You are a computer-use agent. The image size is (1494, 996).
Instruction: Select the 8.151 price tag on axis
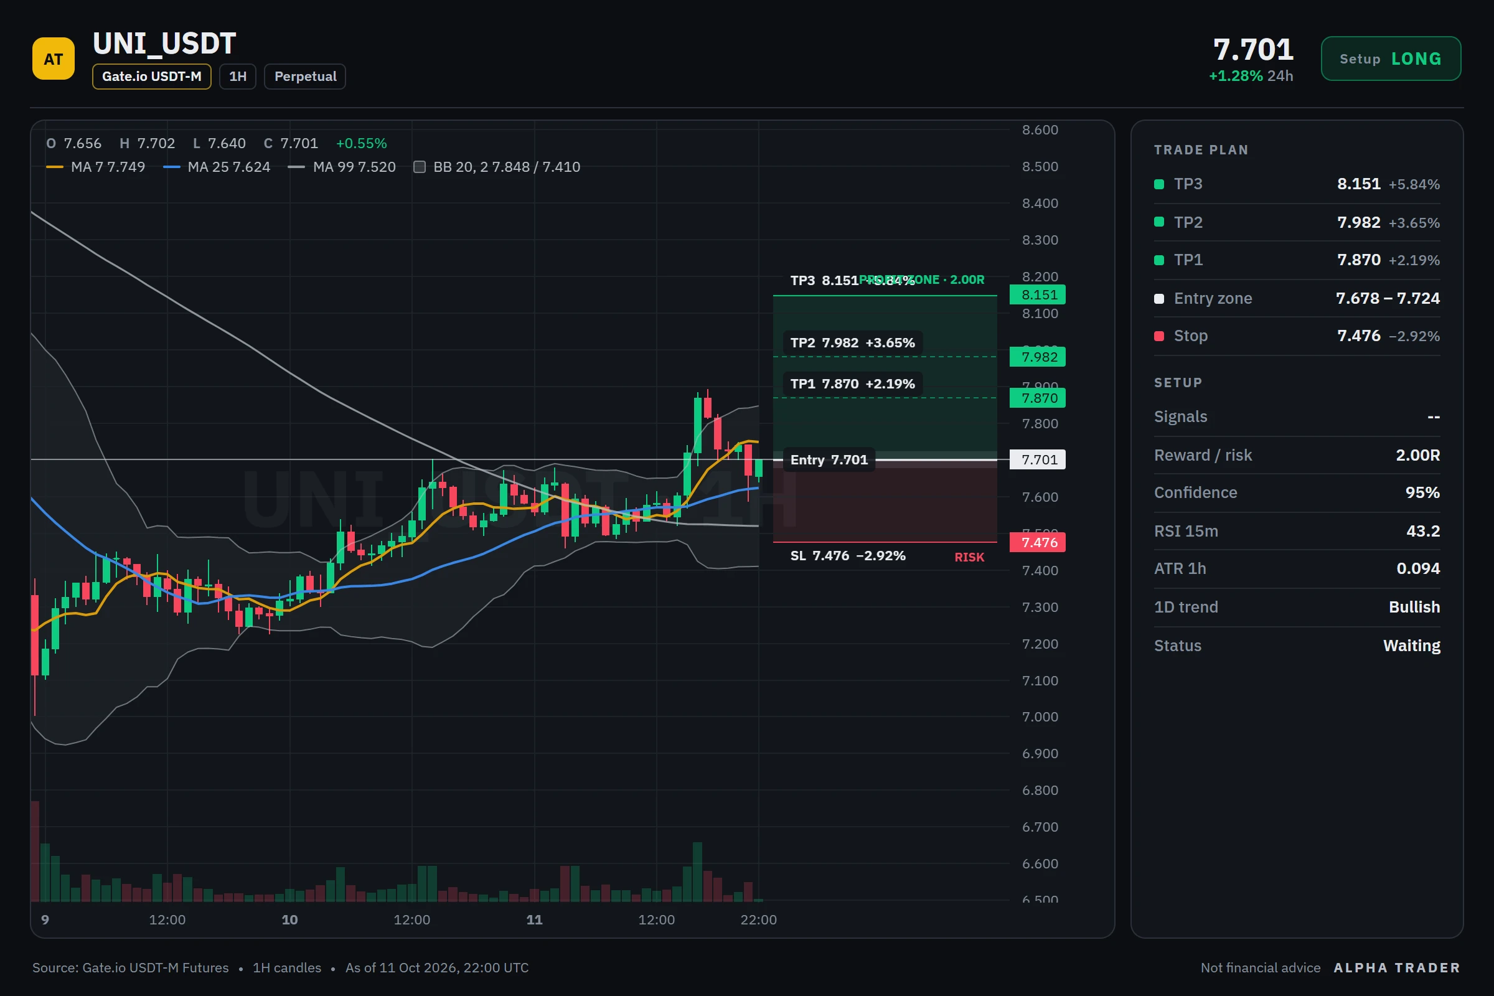(1037, 294)
